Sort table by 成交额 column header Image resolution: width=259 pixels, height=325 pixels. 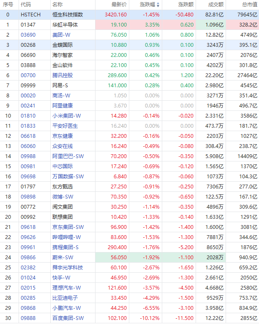pyautogui.click(x=216, y=5)
